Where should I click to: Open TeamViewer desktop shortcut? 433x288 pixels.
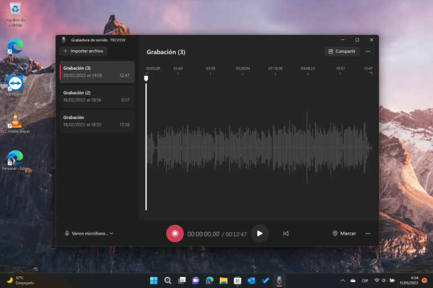pos(15,85)
